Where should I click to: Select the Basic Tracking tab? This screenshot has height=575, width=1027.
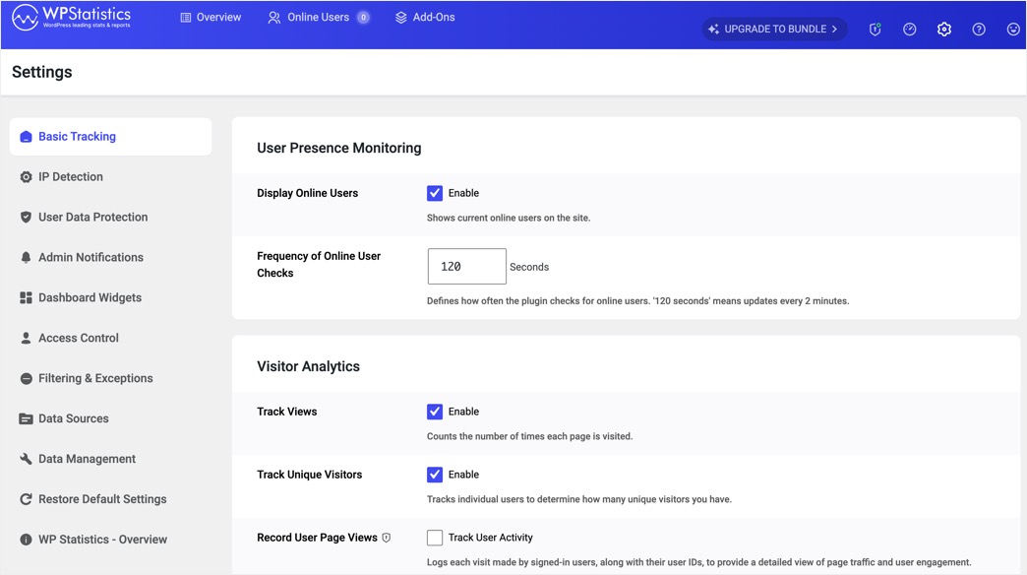110,137
